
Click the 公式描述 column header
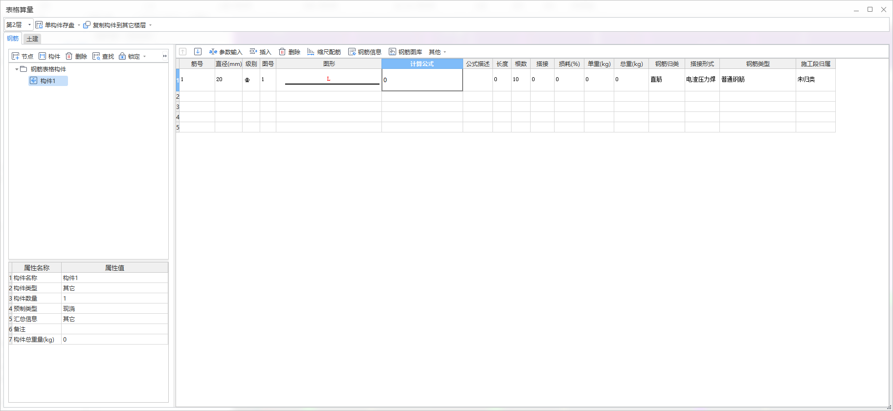[x=478, y=64]
